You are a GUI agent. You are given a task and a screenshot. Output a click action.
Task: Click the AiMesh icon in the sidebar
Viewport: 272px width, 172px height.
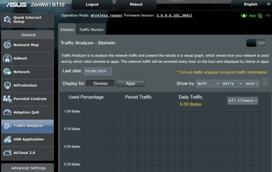point(7,59)
